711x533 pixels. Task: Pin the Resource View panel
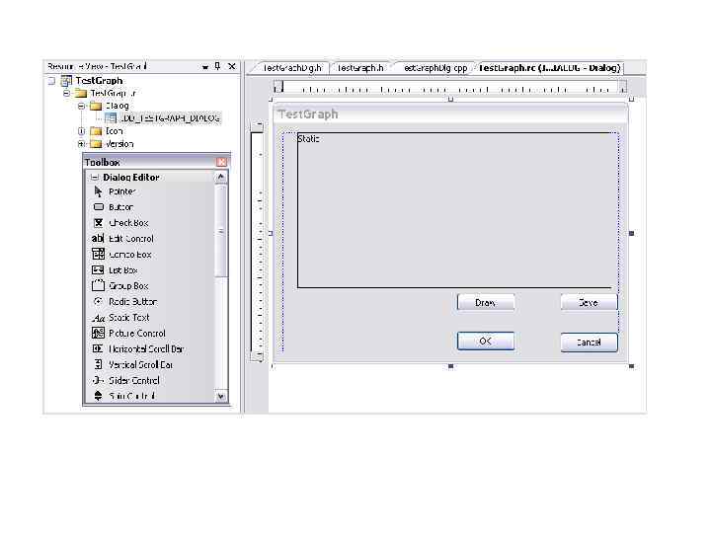click(x=217, y=66)
